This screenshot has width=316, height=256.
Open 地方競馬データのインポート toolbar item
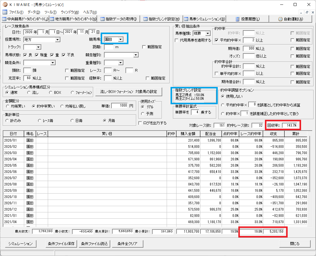click(73, 19)
